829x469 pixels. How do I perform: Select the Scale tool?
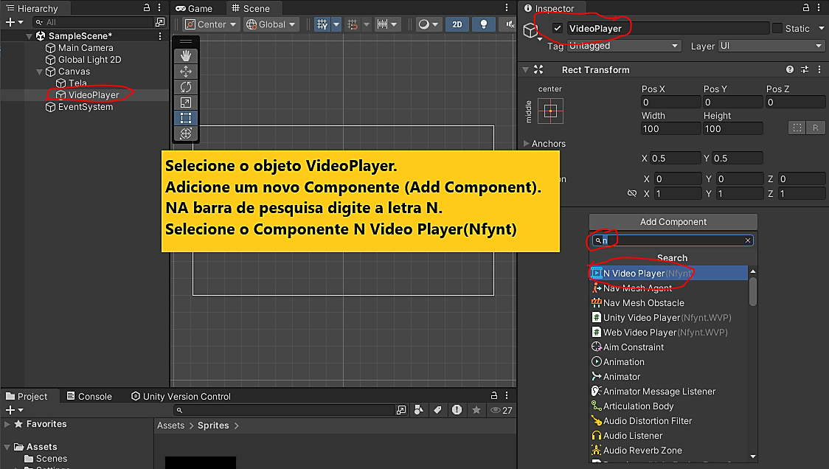pyautogui.click(x=186, y=102)
